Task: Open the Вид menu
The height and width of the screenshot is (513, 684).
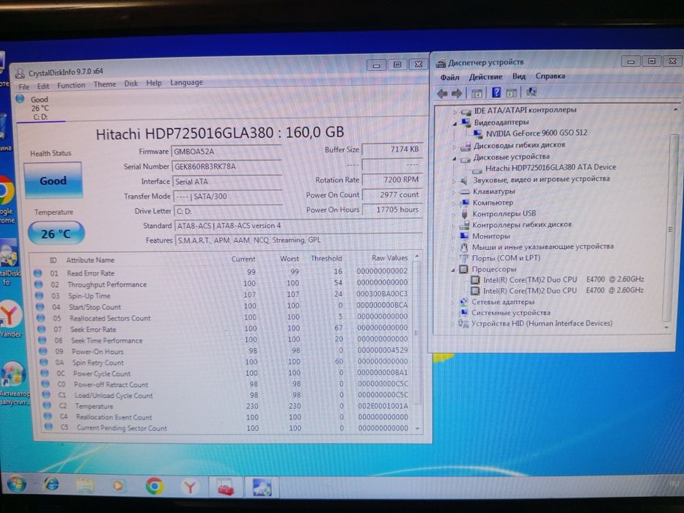Action: [x=518, y=76]
